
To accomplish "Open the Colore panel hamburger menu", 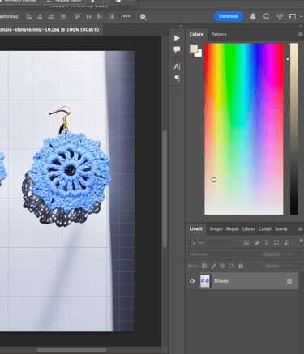I will [301, 34].
